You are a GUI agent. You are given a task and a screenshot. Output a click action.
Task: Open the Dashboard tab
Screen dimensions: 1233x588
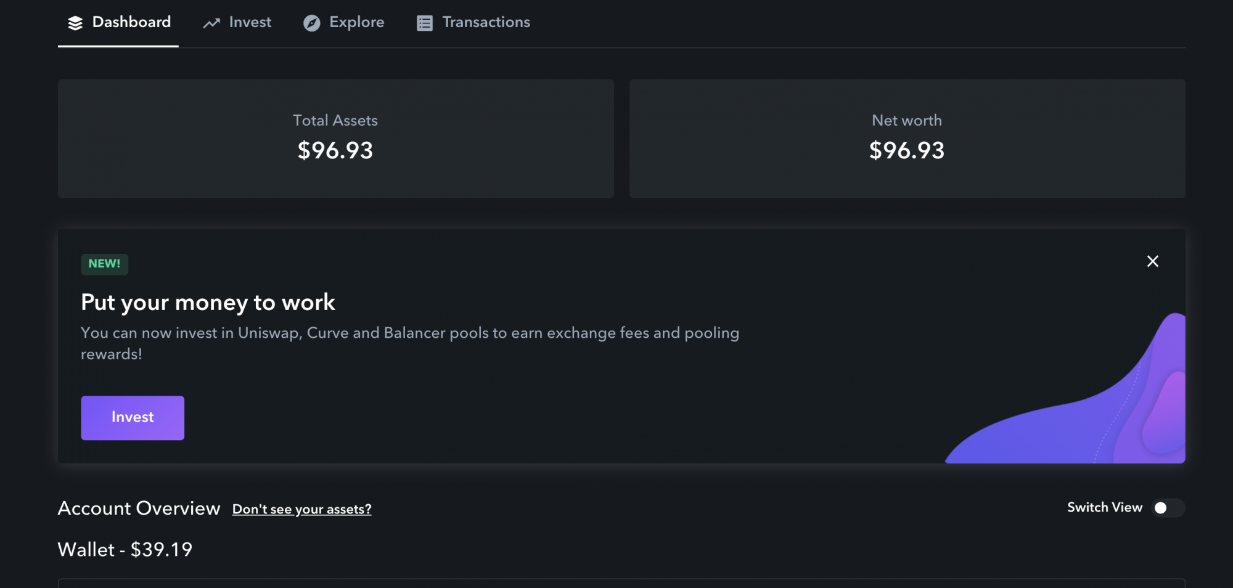118,23
